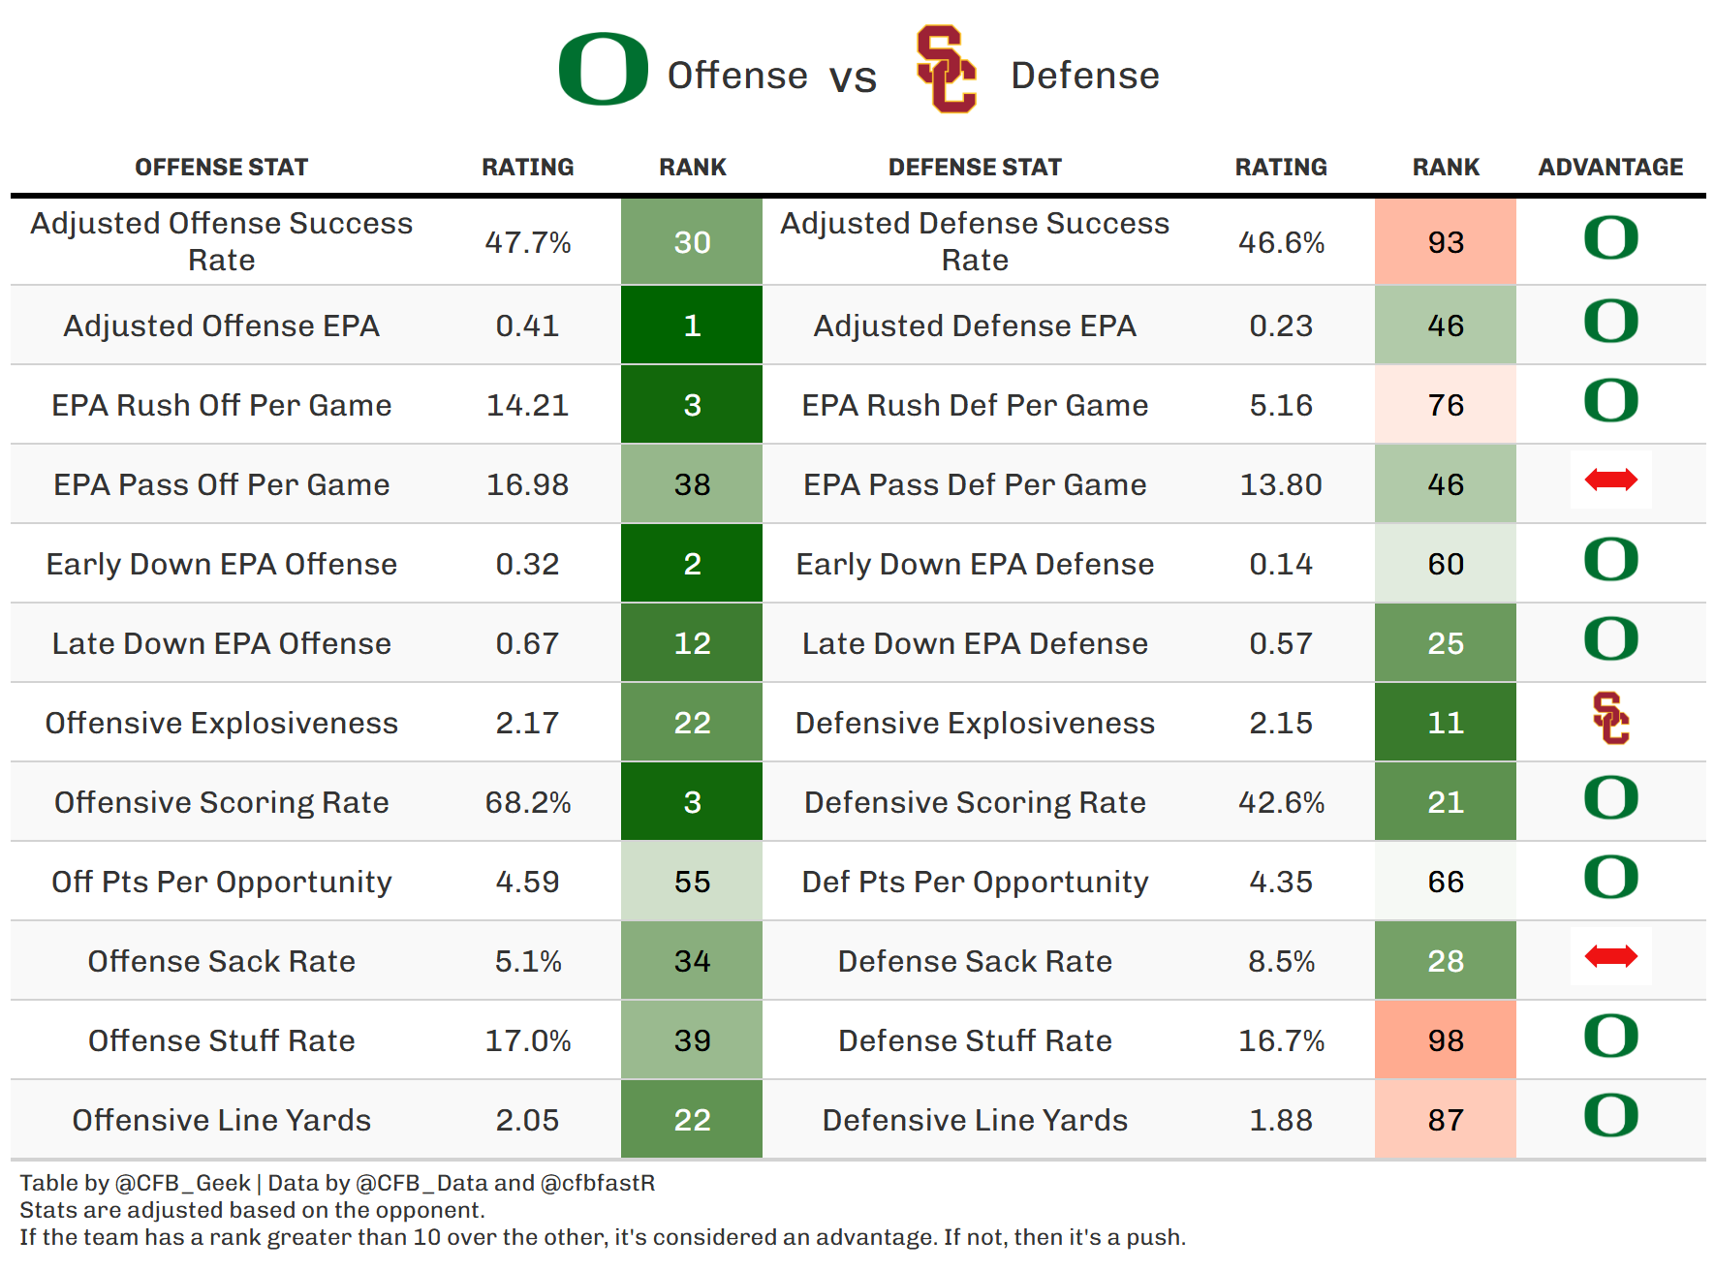Click the ADVANTAGE column header
The image size is (1715, 1271).
click(1610, 168)
